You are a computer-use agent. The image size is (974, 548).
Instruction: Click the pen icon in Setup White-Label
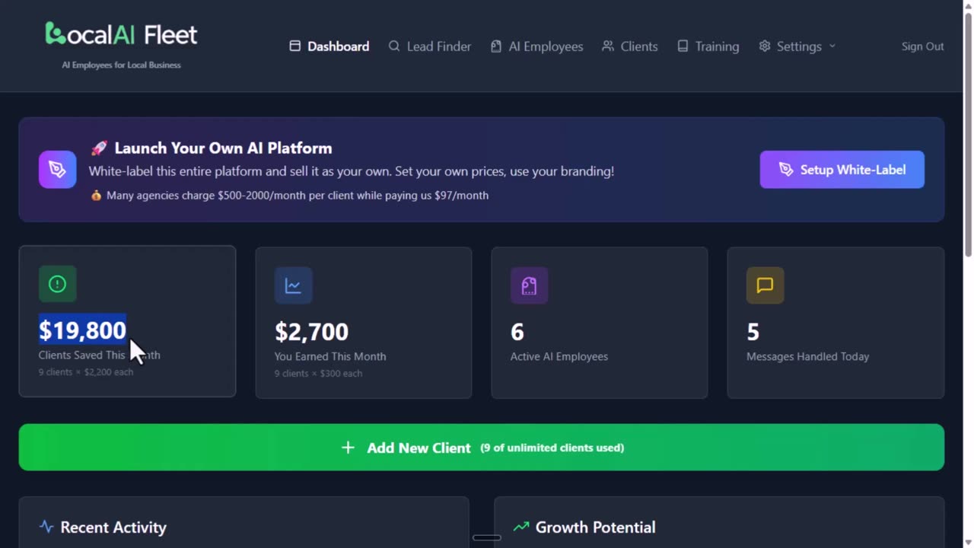[786, 170]
